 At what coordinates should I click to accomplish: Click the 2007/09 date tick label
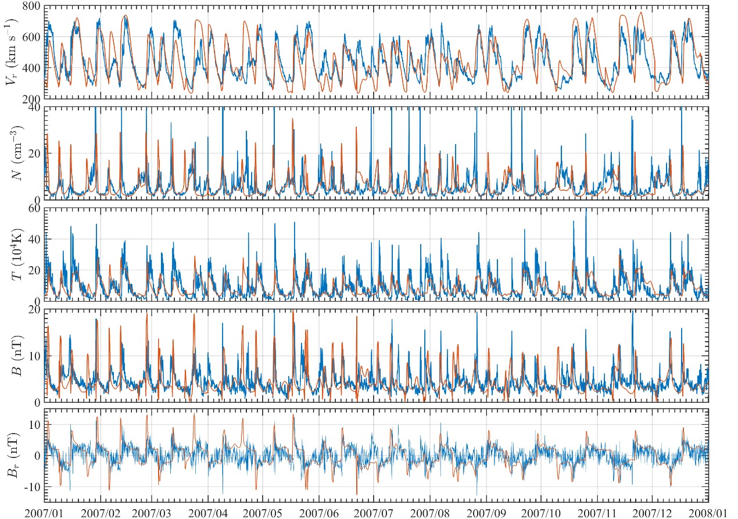coord(485,512)
